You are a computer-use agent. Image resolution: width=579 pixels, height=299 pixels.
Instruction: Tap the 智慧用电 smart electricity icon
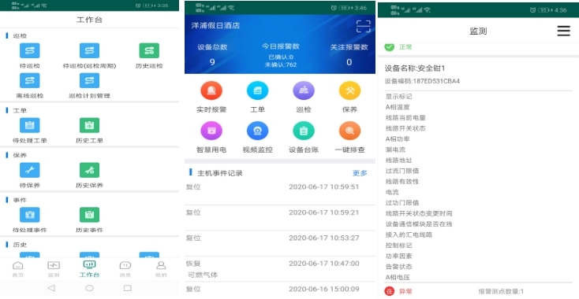point(211,131)
